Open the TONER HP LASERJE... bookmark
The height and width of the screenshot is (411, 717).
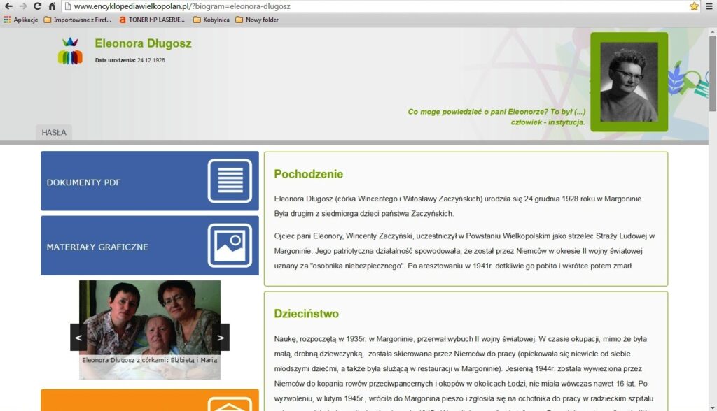(152, 20)
